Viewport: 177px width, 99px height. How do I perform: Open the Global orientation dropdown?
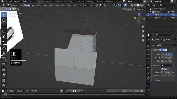coord(85,5)
